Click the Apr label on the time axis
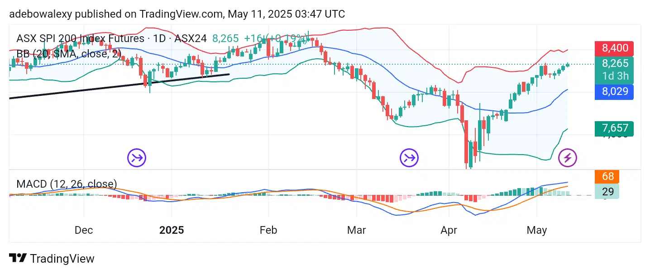 coord(448,230)
